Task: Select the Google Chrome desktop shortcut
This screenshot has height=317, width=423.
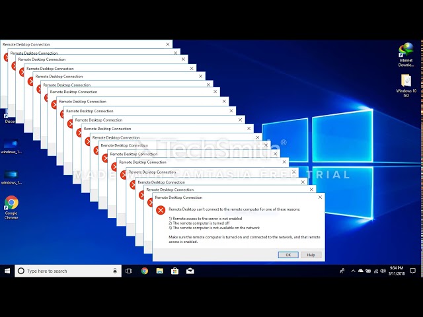Action: (11, 207)
